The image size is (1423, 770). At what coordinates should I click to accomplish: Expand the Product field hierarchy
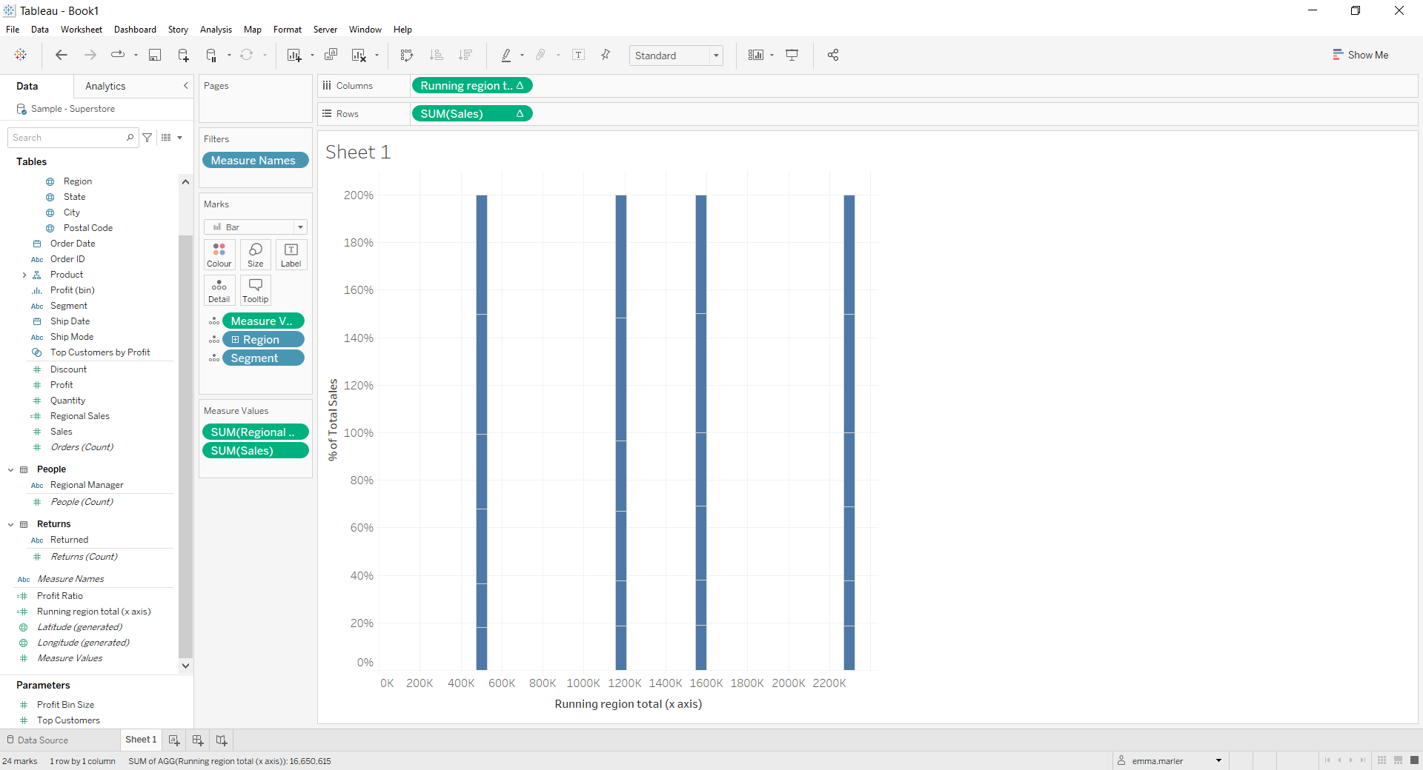click(x=24, y=274)
